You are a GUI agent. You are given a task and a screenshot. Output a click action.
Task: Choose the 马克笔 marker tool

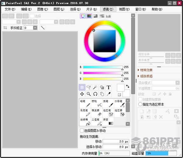(85, 112)
